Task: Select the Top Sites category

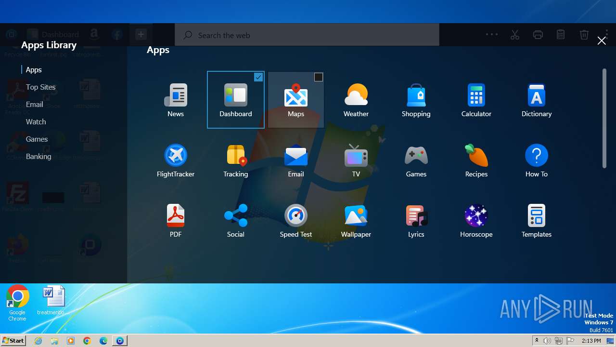Action: point(41,87)
